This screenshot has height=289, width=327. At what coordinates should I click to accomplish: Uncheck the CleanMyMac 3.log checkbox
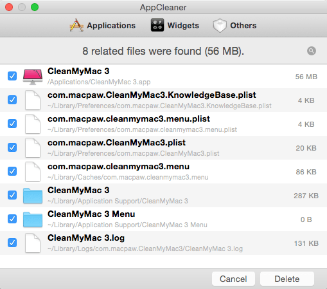coord(12,243)
